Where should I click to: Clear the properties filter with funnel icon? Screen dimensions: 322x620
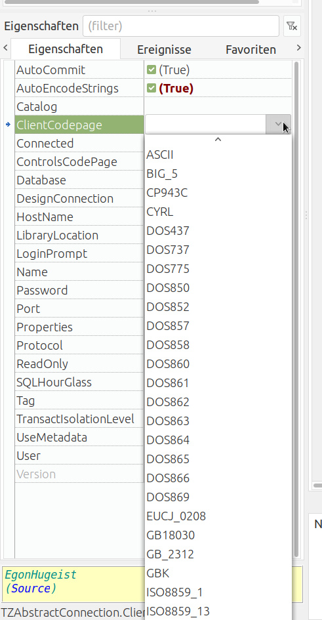coord(292,26)
